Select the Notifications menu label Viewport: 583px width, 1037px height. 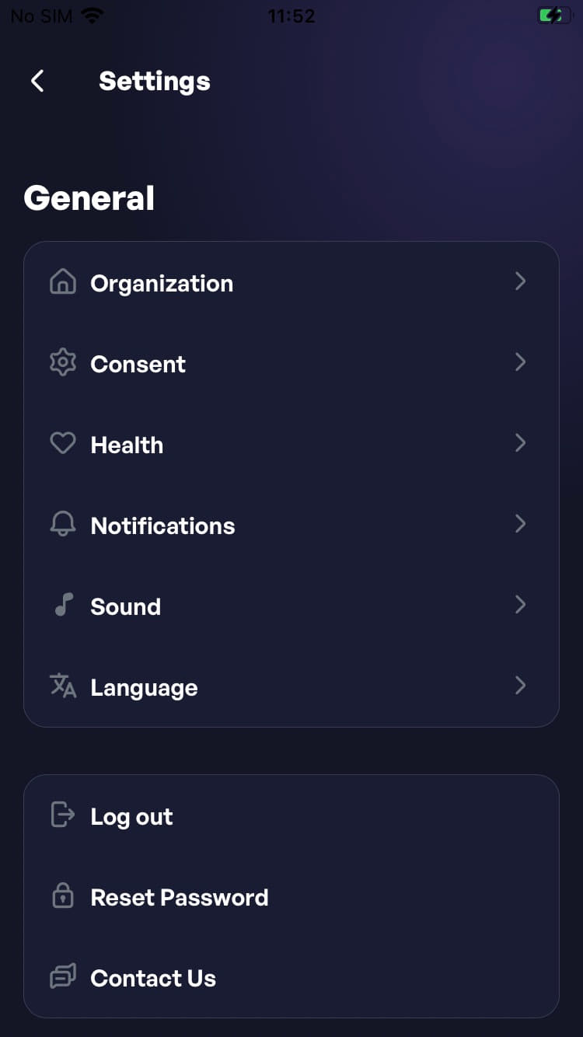162,526
